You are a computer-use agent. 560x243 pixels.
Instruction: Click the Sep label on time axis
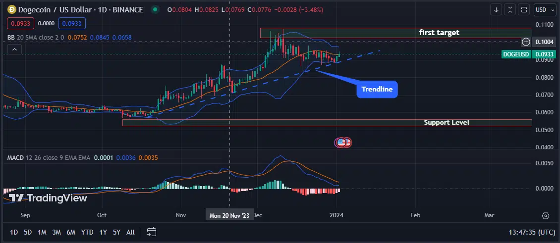(x=25, y=215)
